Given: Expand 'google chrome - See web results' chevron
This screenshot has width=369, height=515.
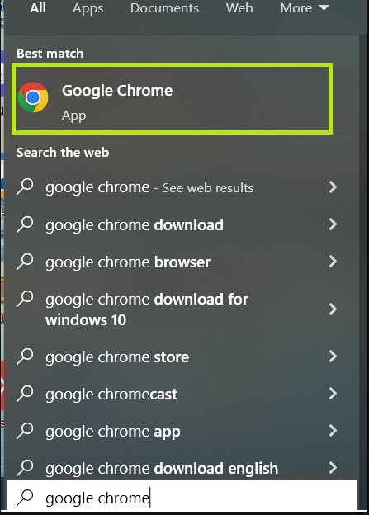Looking at the screenshot, I should pyautogui.click(x=333, y=187).
